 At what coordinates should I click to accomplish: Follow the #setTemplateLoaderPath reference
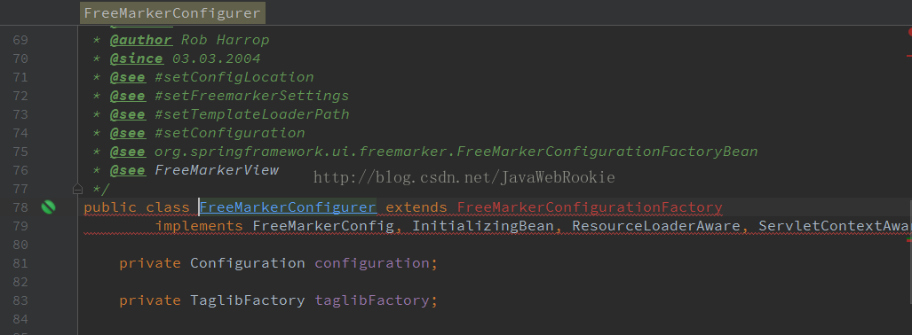pos(252,114)
